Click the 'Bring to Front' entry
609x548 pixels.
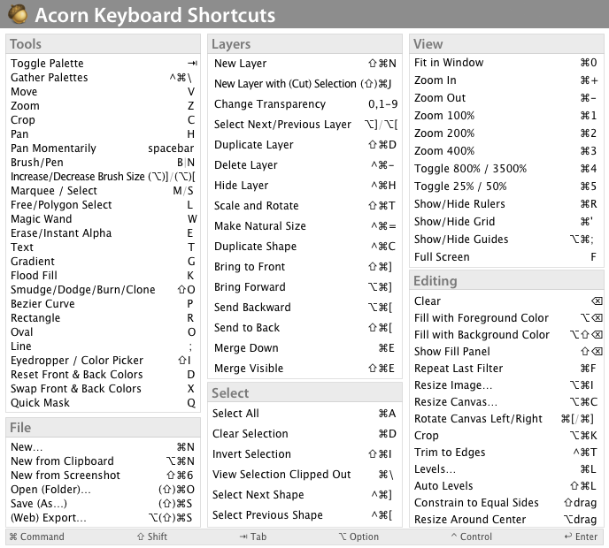(304, 266)
